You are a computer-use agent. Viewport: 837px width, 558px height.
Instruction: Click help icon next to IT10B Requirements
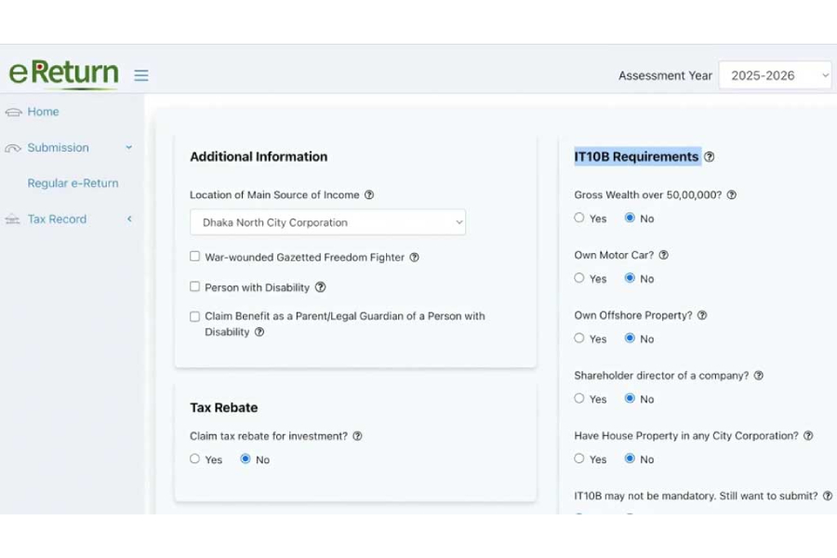(x=710, y=157)
